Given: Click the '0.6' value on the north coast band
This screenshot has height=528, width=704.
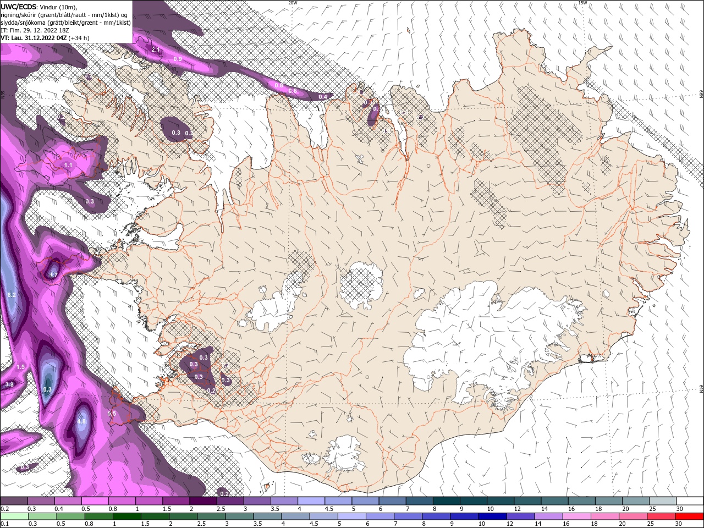Looking at the screenshot, I should coord(293,91).
